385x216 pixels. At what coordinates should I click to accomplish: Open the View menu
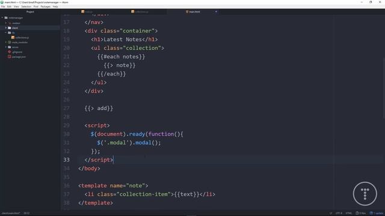16,7
